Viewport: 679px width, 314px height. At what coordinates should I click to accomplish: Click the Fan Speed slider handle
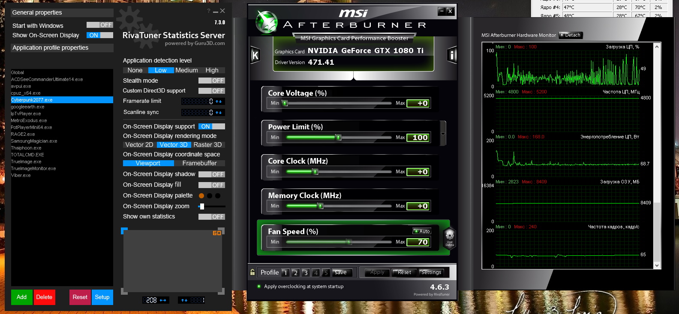point(349,242)
